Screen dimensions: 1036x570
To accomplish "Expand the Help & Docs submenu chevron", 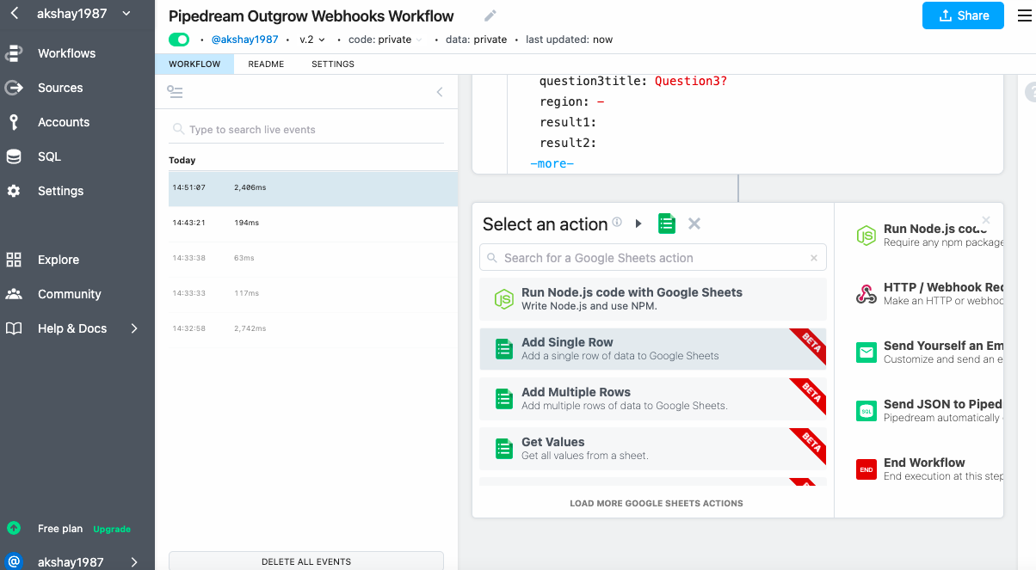I will tap(134, 328).
